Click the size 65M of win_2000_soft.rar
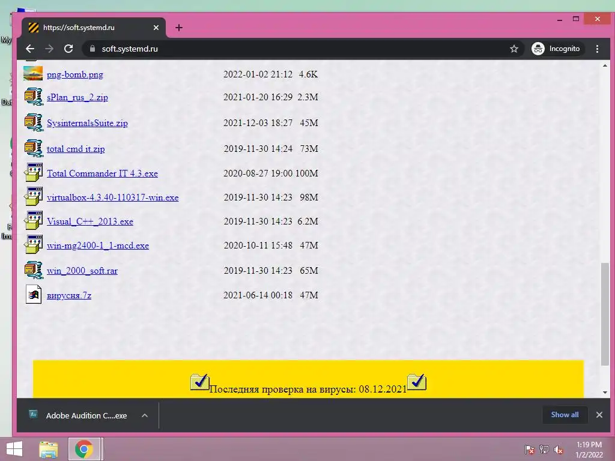The image size is (615, 461). [x=309, y=270]
